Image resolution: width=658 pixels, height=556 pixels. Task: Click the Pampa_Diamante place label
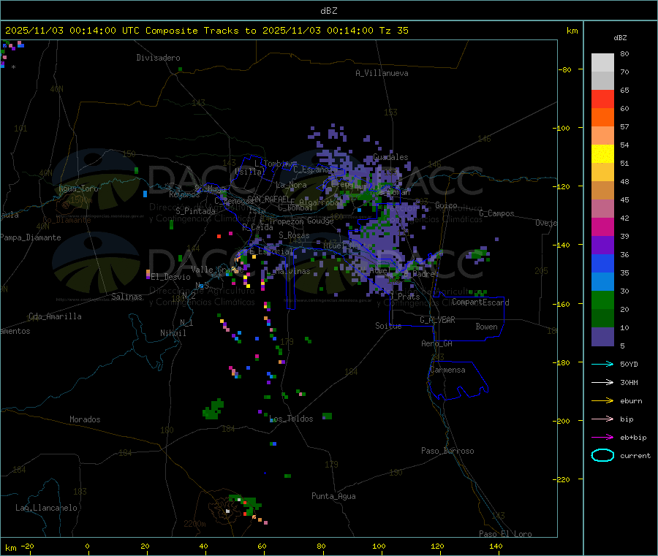click(30, 237)
